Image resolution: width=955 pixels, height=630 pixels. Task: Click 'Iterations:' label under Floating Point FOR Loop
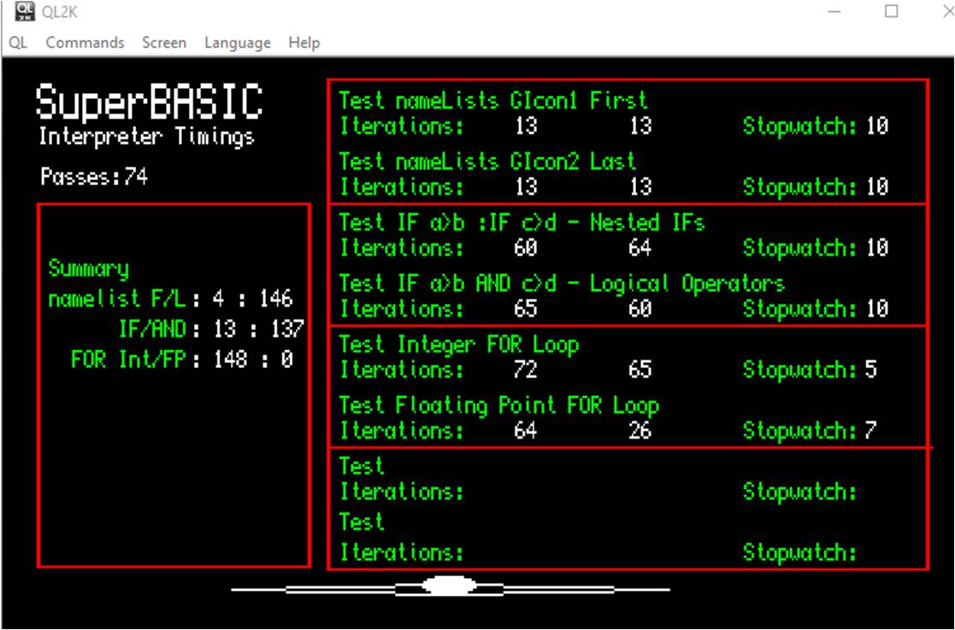401,430
